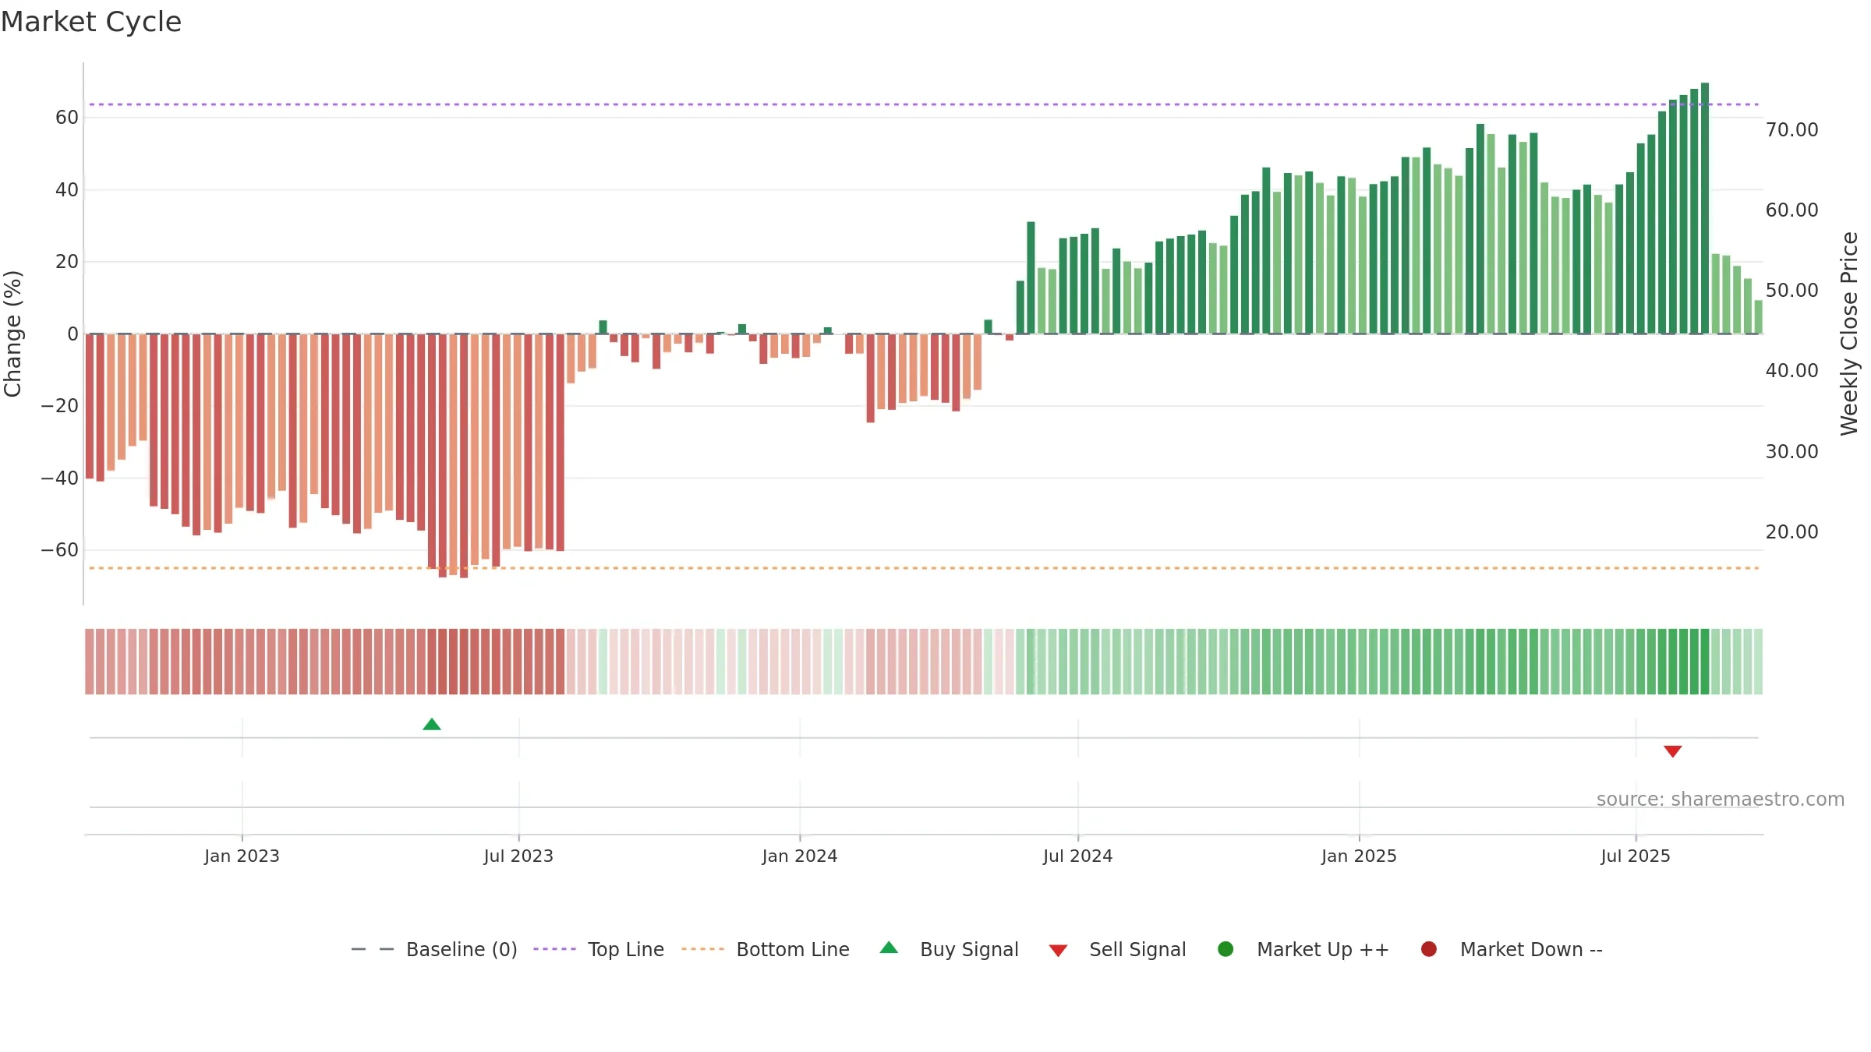1871x1052 pixels.
Task: Click the 0 left axis tick label
Action: coord(73,334)
